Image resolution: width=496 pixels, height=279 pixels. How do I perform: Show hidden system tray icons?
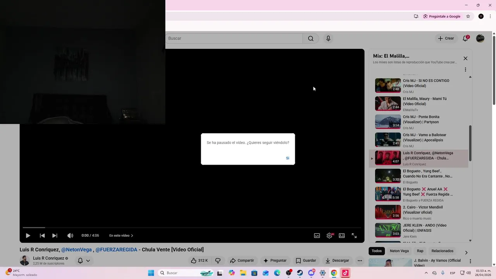pyautogui.click(x=426, y=273)
